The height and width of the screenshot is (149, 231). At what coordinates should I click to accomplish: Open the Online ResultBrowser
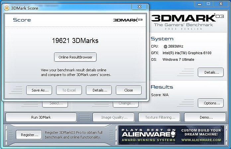coord(75,57)
